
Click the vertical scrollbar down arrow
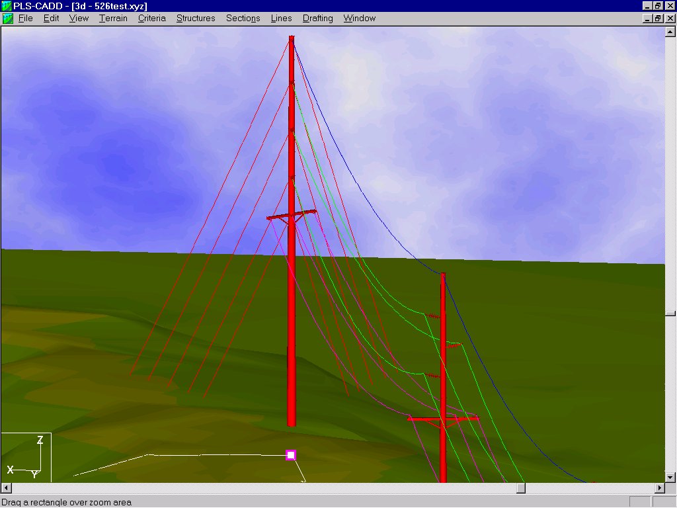click(670, 478)
